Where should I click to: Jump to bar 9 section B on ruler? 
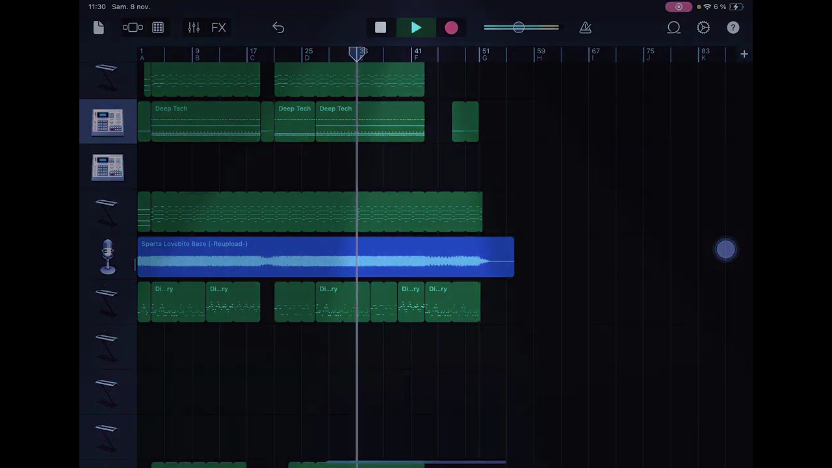pyautogui.click(x=197, y=54)
